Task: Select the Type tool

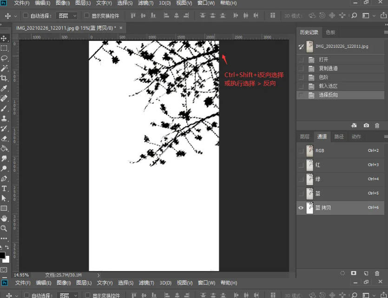Action: [4, 188]
